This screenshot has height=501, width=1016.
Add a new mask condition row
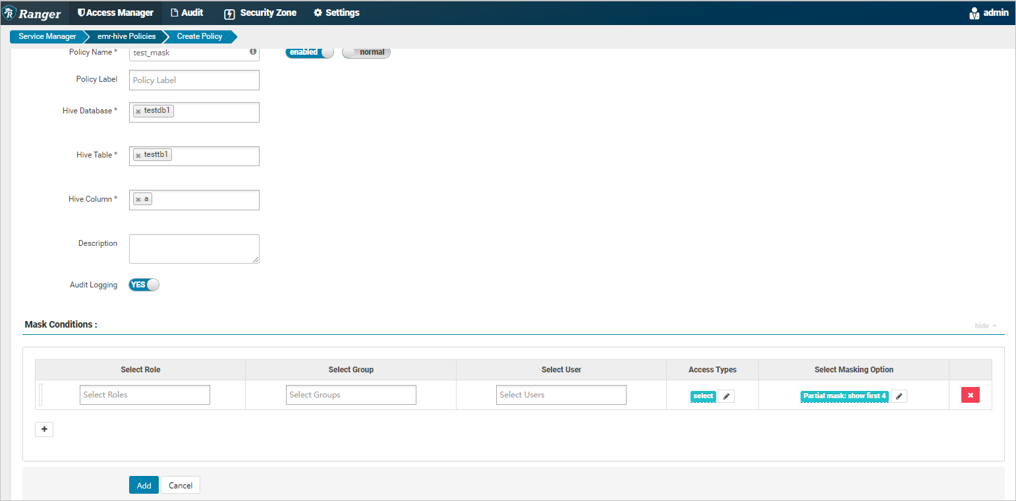tap(44, 429)
